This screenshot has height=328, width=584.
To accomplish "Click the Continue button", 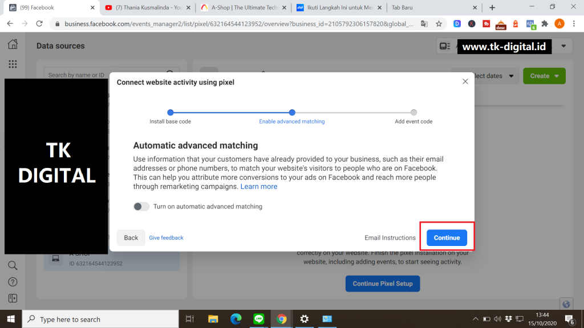I will tap(447, 238).
